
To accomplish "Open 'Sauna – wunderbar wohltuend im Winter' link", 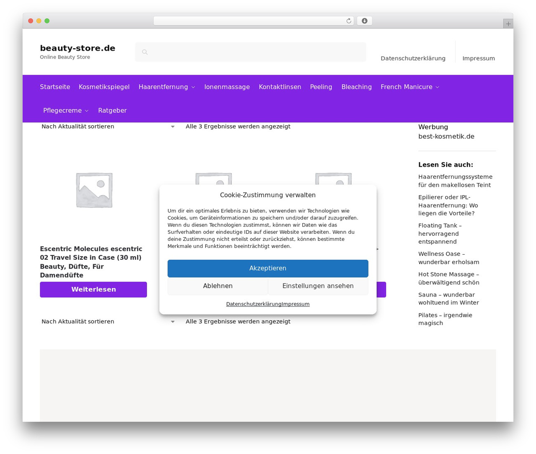I will (x=448, y=299).
